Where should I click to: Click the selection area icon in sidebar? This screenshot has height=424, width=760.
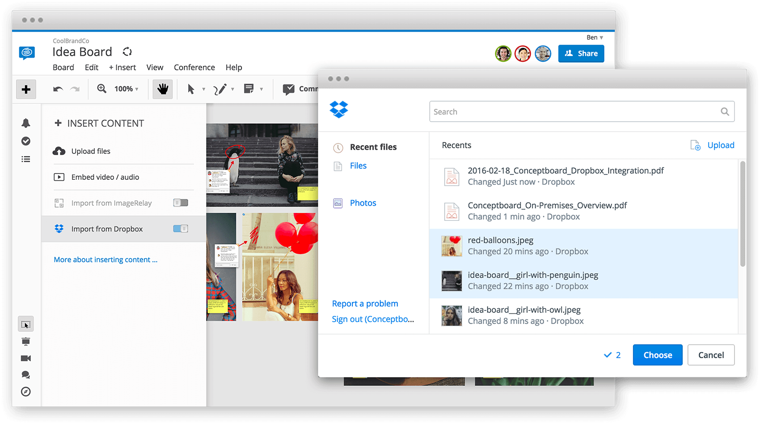pyautogui.click(x=26, y=324)
